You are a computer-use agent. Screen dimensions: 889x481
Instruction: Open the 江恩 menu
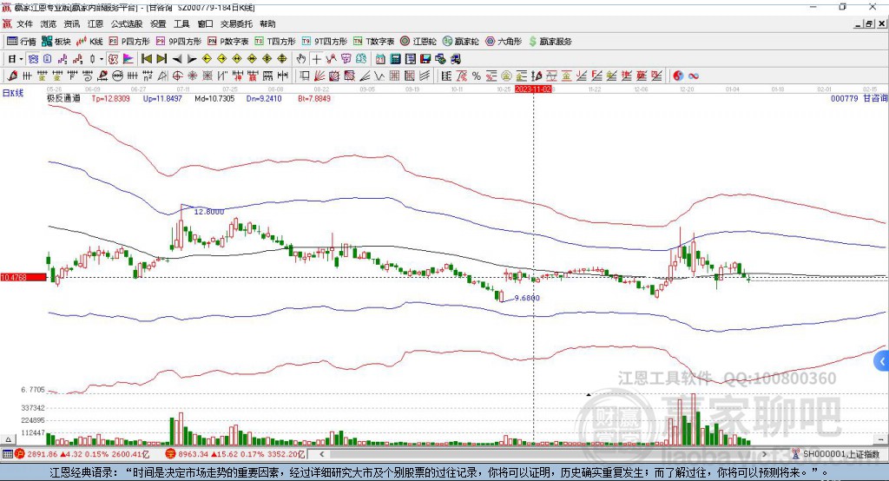click(95, 23)
